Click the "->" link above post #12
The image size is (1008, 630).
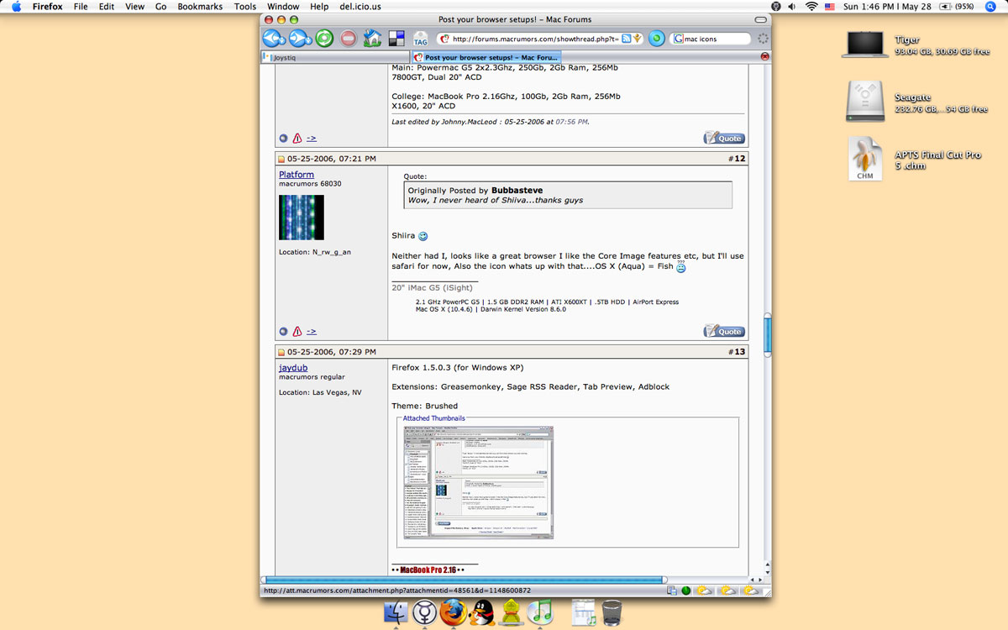[x=311, y=138]
